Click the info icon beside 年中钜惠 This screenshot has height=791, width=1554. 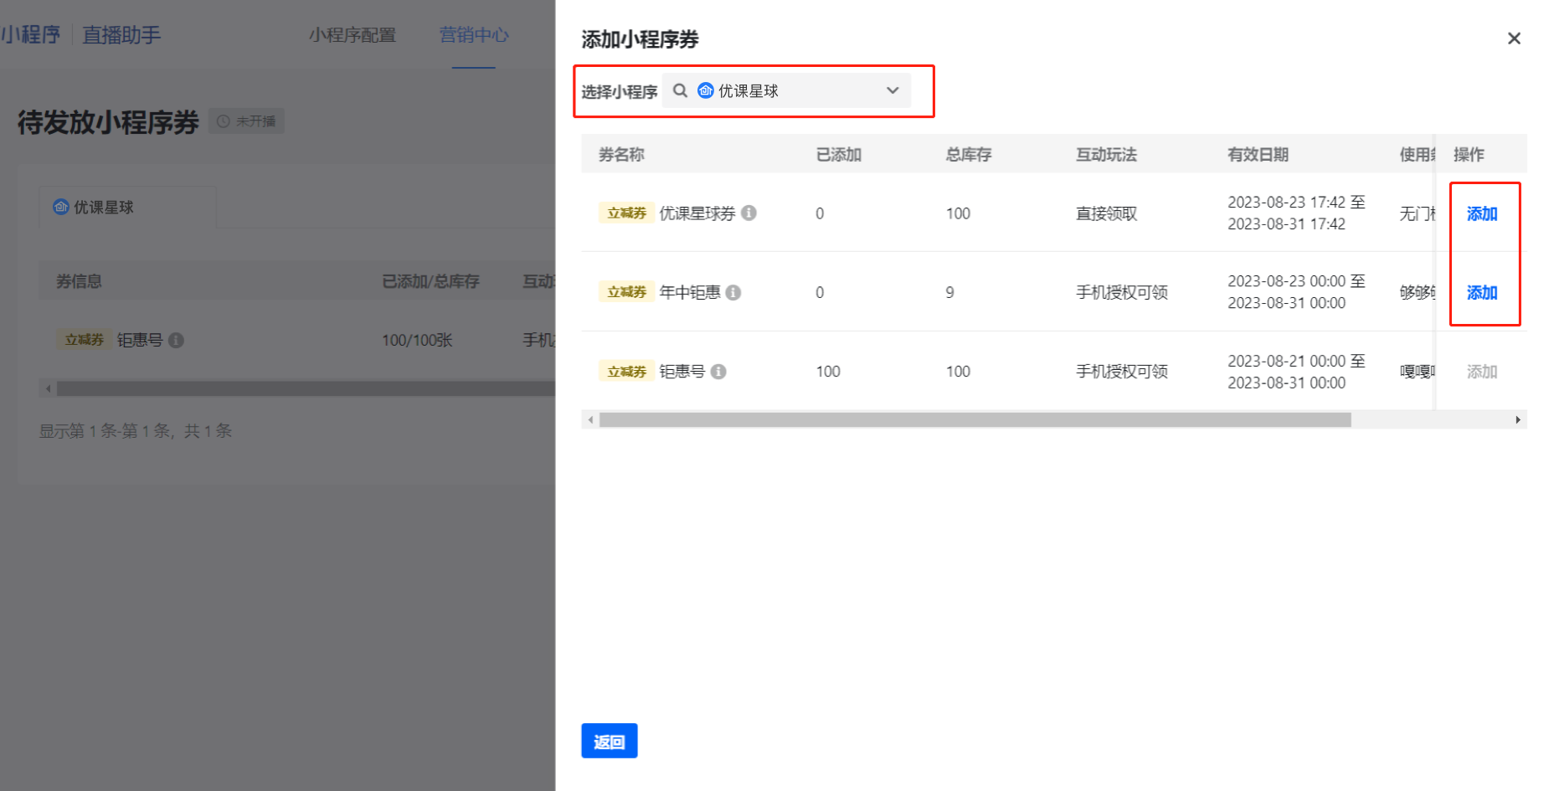[733, 292]
